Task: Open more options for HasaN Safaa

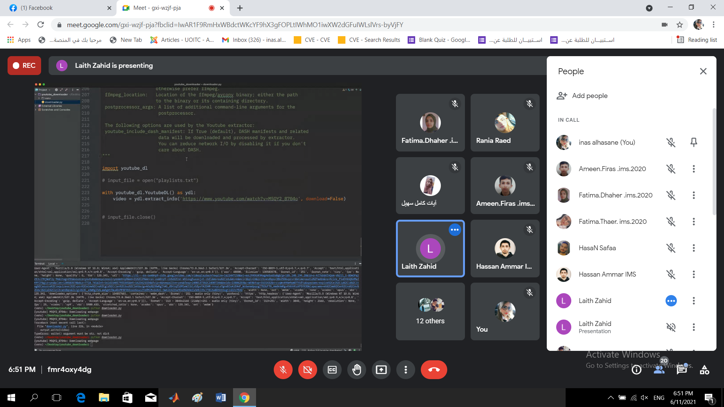Action: [693, 248]
